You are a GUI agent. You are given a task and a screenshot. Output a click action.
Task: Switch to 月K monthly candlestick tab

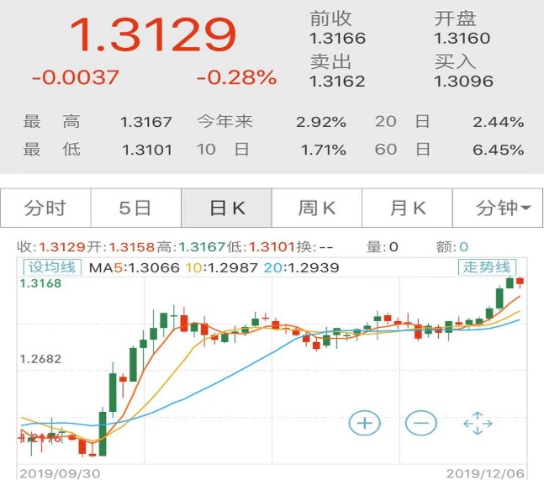pos(407,208)
